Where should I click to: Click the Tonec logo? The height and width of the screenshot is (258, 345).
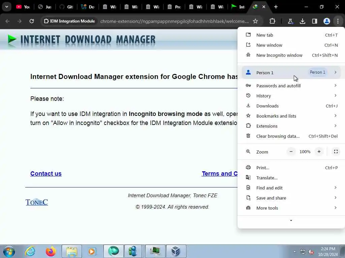pos(37,202)
